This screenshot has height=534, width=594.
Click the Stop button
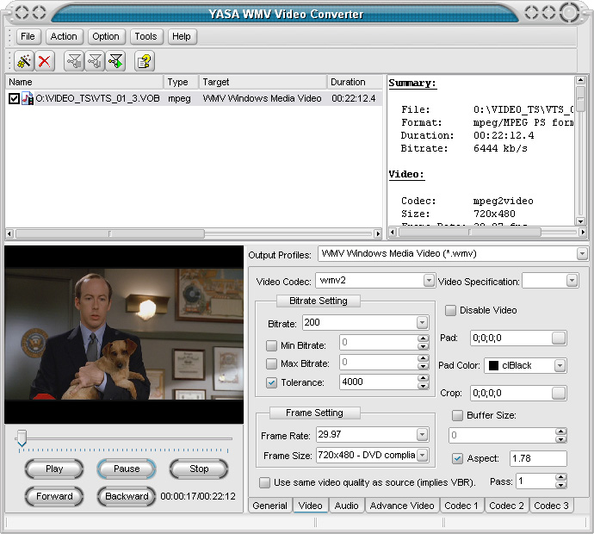(199, 469)
